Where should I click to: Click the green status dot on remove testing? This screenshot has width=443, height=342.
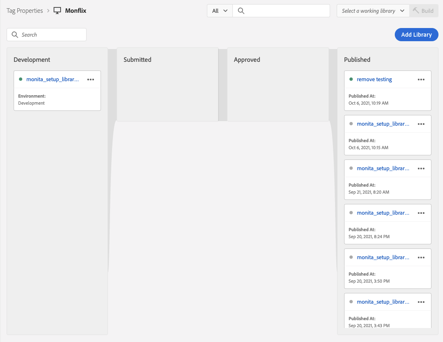click(x=351, y=79)
